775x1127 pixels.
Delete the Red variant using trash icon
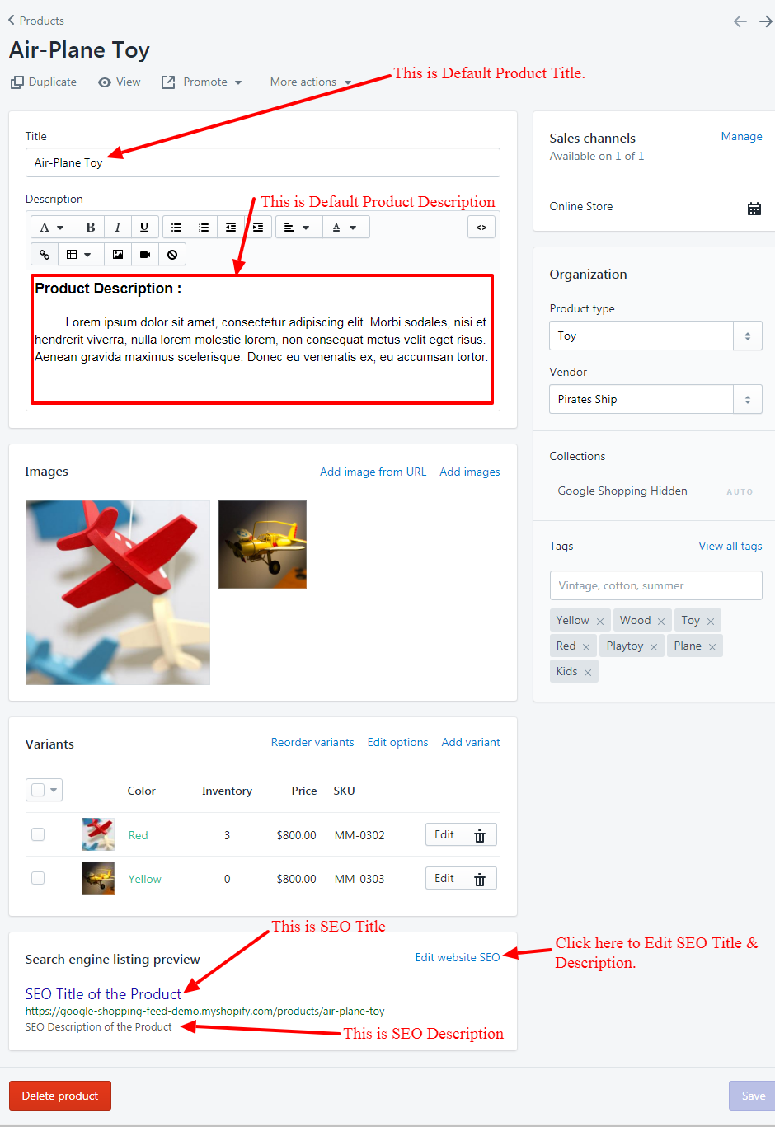(x=480, y=835)
